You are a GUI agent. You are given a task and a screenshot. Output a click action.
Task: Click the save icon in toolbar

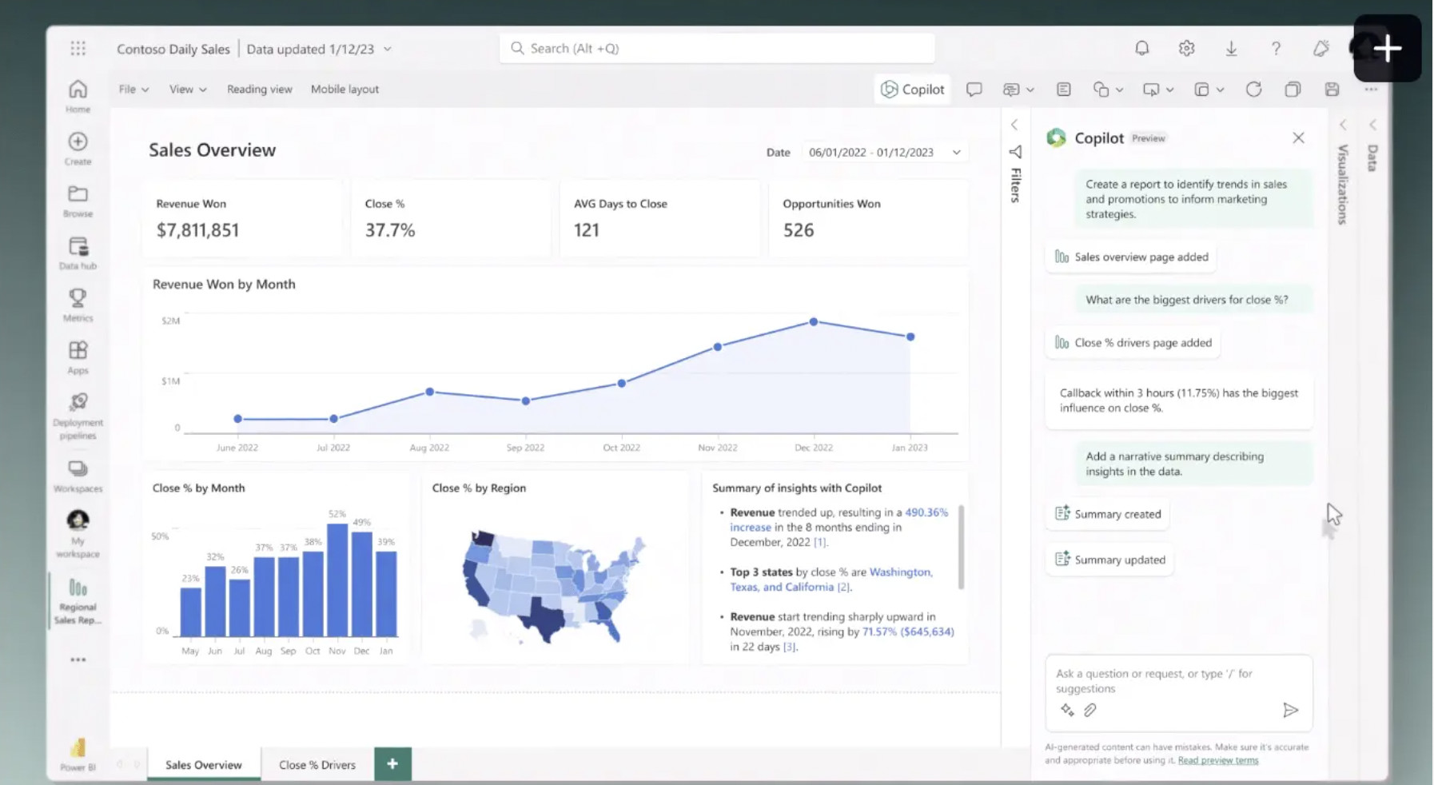coord(1332,90)
